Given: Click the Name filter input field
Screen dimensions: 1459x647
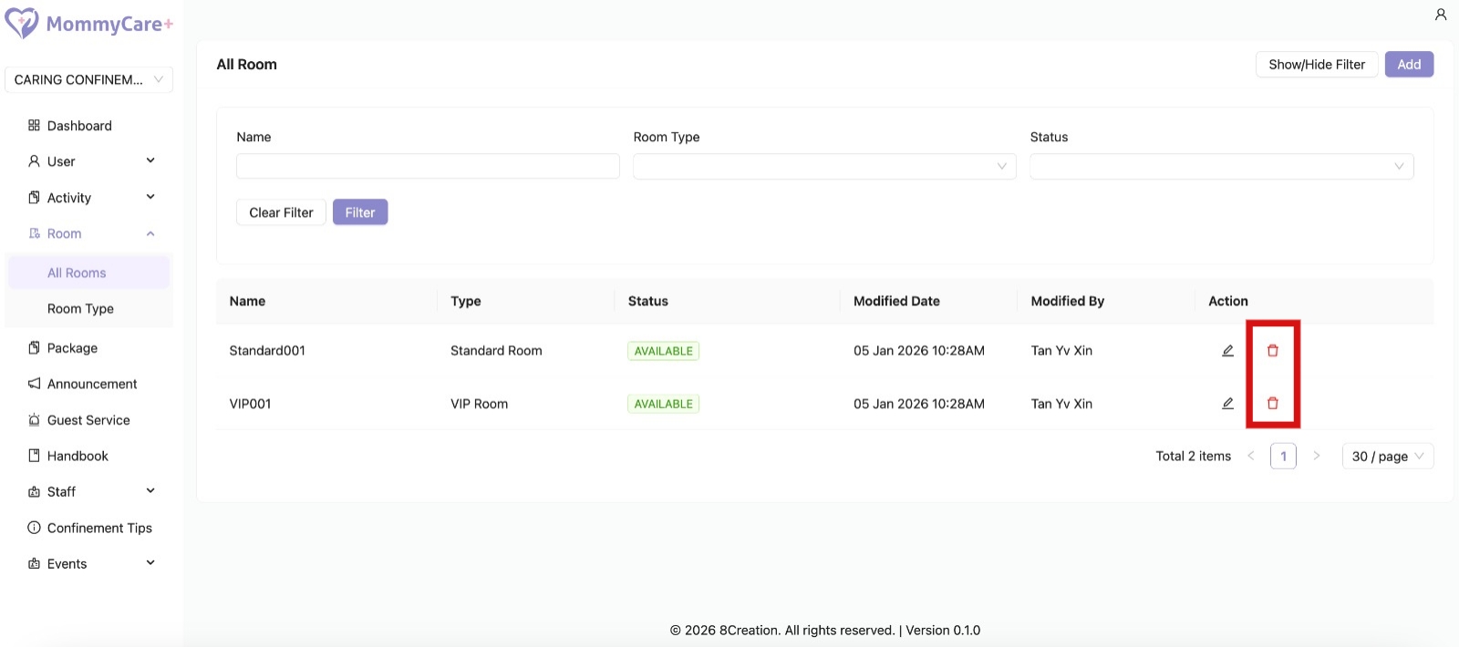Looking at the screenshot, I should pyautogui.click(x=428, y=166).
